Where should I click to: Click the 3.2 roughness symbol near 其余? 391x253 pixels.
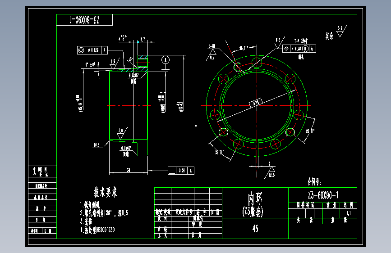click(x=342, y=31)
